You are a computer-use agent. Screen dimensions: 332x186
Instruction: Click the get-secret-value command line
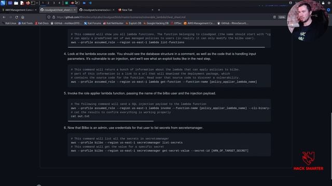tap(160, 150)
